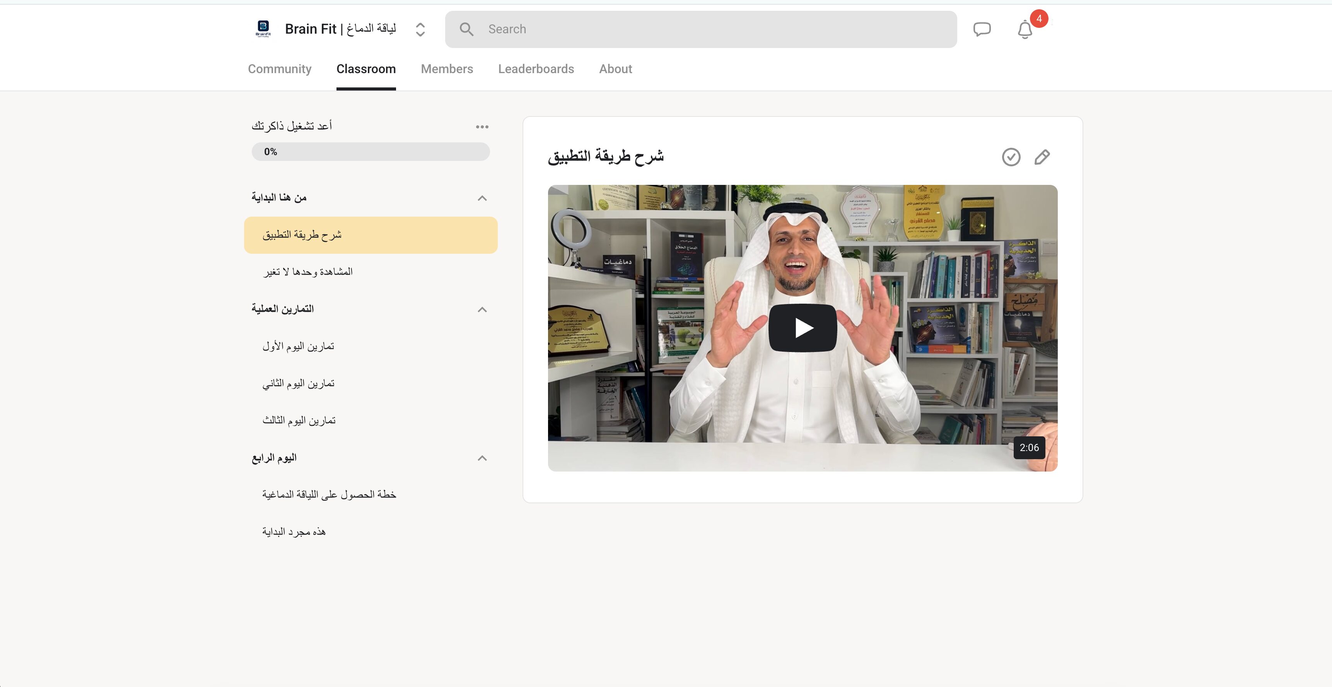The height and width of the screenshot is (687, 1332).
Task: Click the 2:06 video duration badge
Action: (1029, 448)
